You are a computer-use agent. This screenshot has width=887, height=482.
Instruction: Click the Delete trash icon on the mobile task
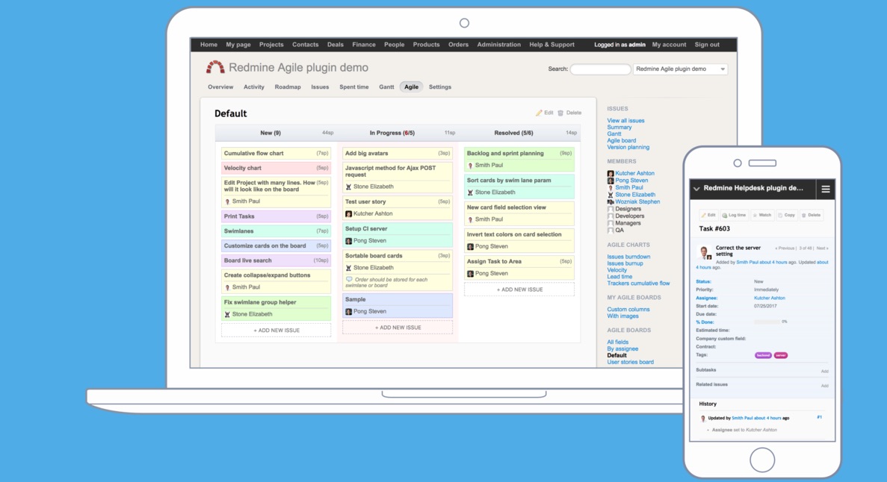[x=804, y=215]
